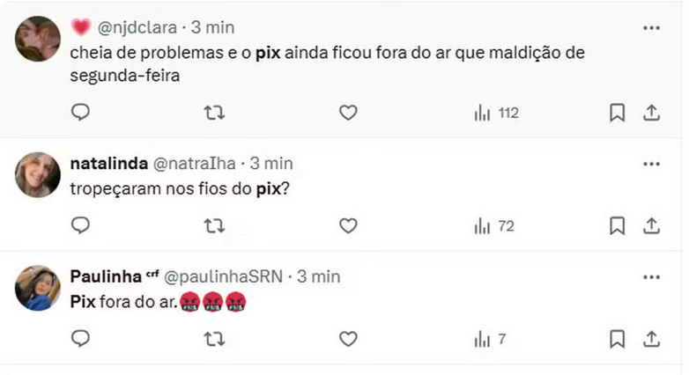
Task: Share the @njdclara tweet
Action: tap(652, 112)
